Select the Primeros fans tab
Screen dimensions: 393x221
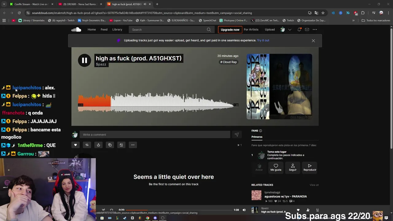[257, 137]
